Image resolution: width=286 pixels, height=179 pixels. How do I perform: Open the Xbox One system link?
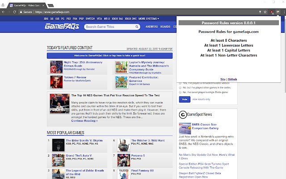130,19
